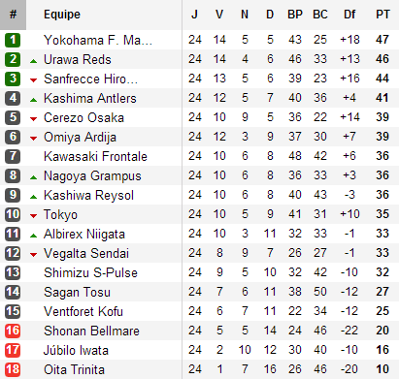This screenshot has height=379, width=399.
Task: Click the red rank 18 badge
Action: click(x=13, y=369)
